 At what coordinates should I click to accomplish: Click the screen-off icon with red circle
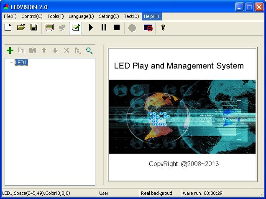[x=148, y=28]
